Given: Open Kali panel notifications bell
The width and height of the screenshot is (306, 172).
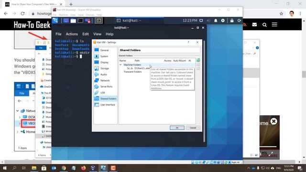Looking at the screenshot, I should tap(216, 21).
